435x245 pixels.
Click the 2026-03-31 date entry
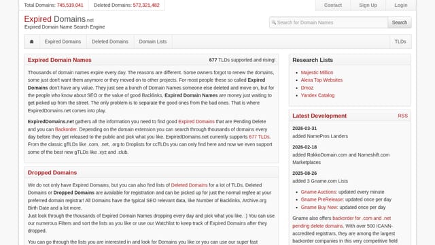304,129
